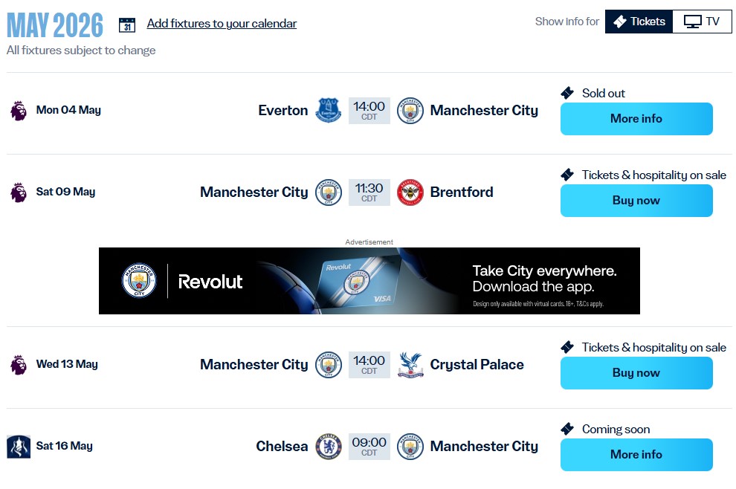Click More info for Chelsea match
The width and height of the screenshot is (736, 489).
636,455
